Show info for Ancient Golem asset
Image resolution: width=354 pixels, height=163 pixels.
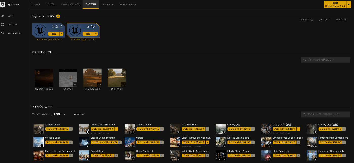click(42, 132)
